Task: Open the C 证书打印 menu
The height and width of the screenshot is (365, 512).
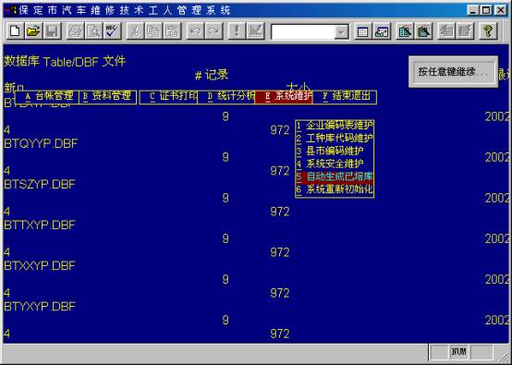Action: point(168,97)
